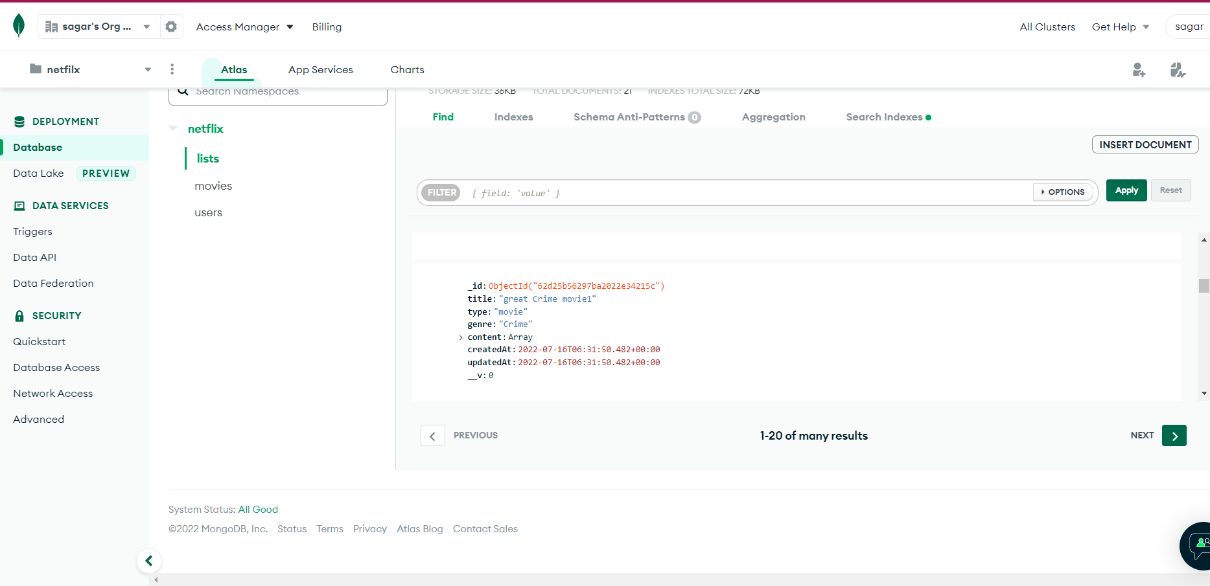
Task: Expand the OPTIONS section in the filter bar
Action: pyautogui.click(x=1062, y=192)
